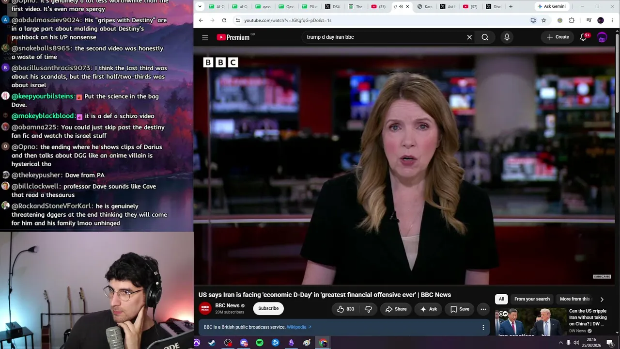Open Chrome three-dot menu
The width and height of the screenshot is (620, 349).
point(612,20)
